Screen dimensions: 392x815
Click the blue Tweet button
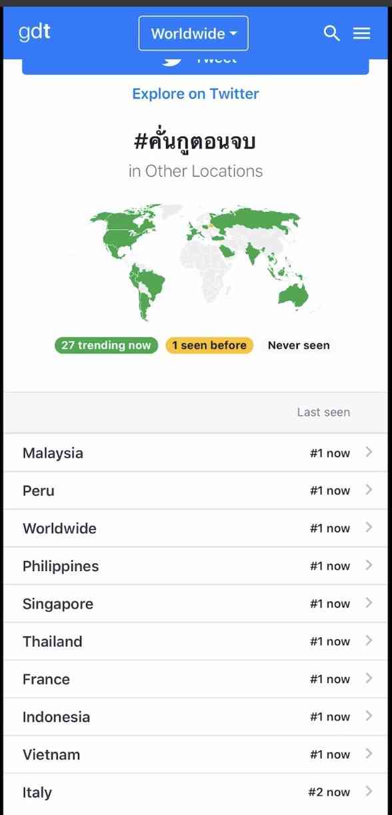click(195, 66)
